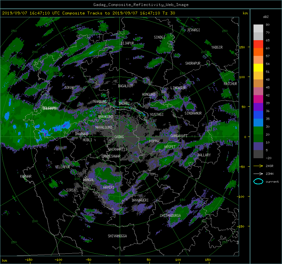
Task: Click the NAVALGUND city label
Action: point(104,127)
